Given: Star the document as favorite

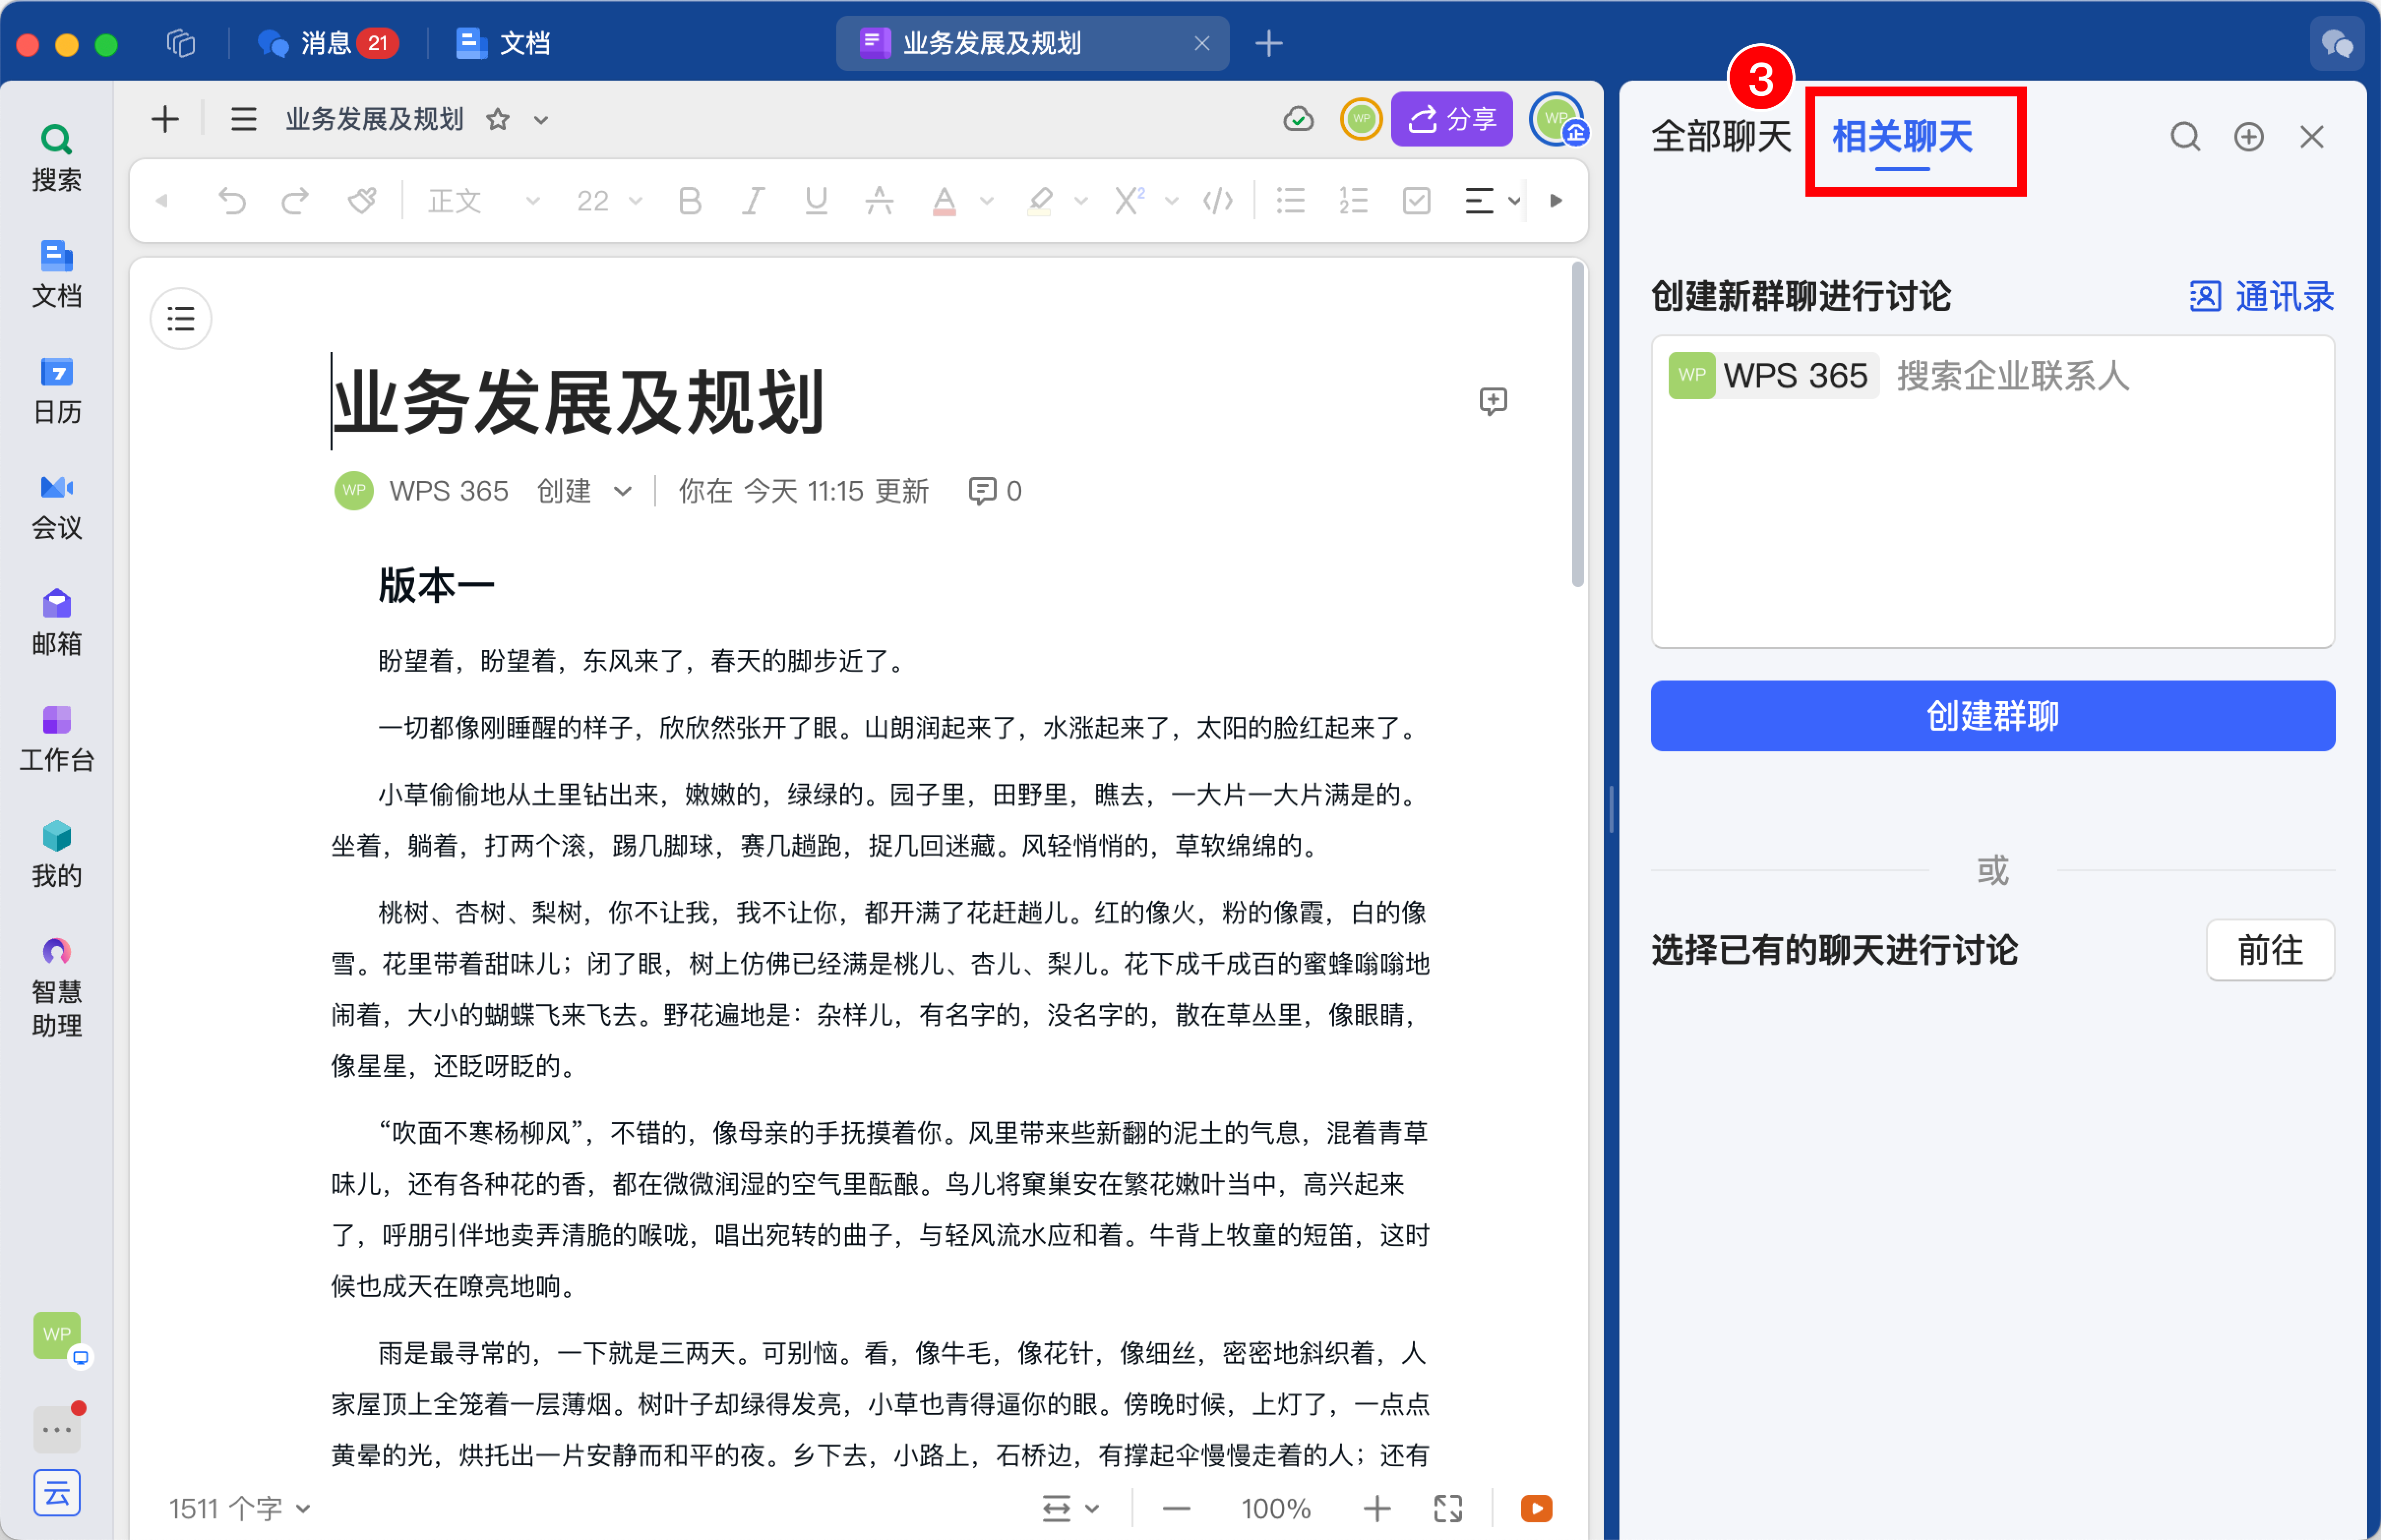Looking at the screenshot, I should point(497,120).
